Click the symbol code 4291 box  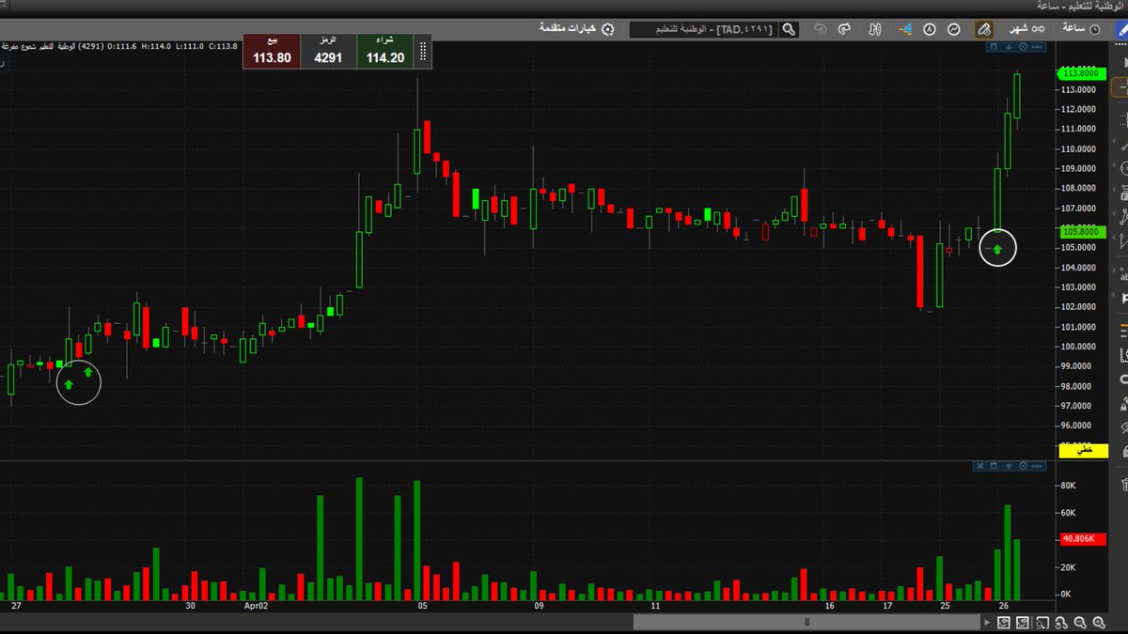(328, 52)
